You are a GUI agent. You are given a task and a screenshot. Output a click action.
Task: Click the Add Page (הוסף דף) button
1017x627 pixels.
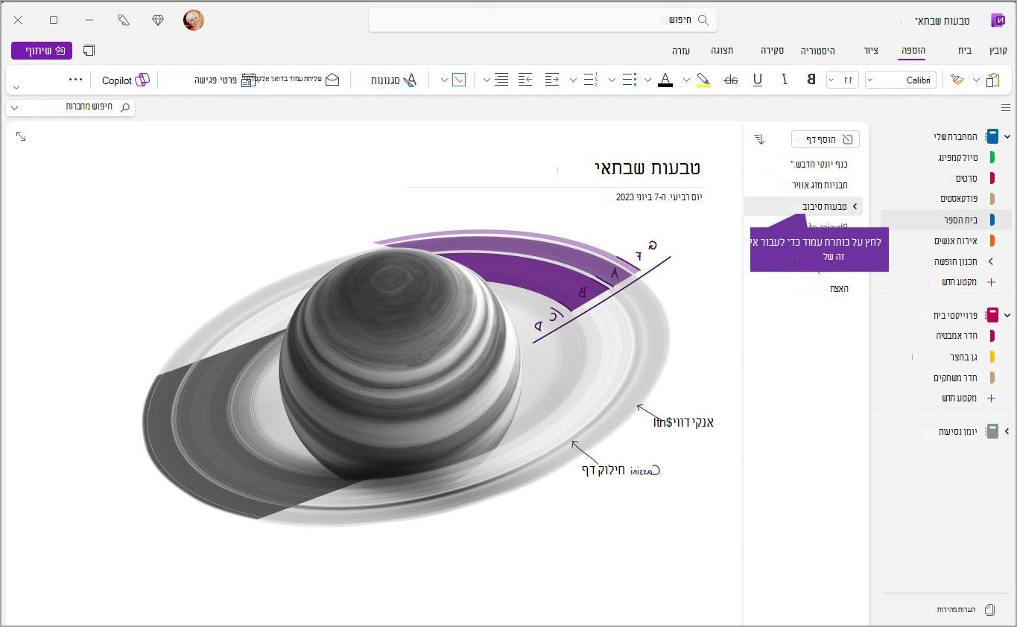tap(826, 139)
